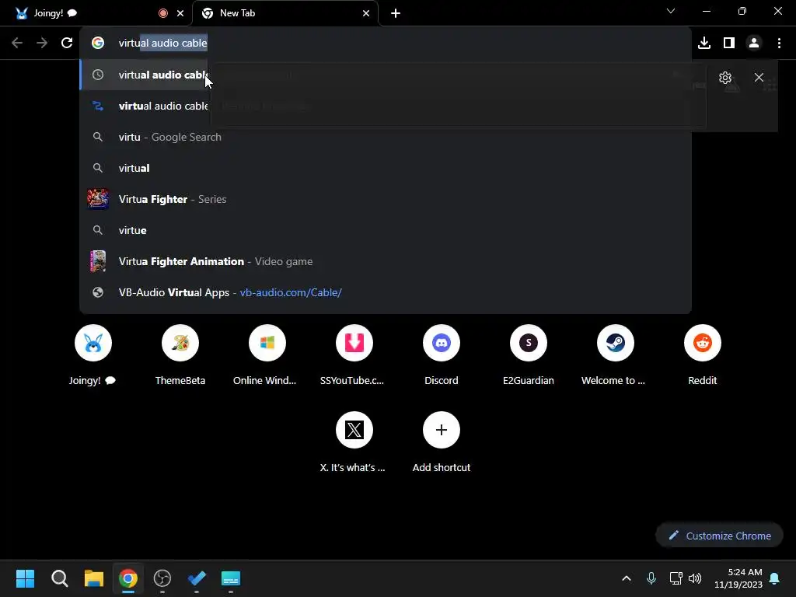Show hidden system tray icons
This screenshot has height=597, width=796.
(627, 578)
